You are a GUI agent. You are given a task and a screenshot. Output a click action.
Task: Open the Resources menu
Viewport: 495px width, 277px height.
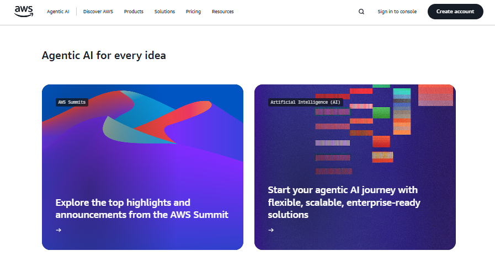coord(222,12)
